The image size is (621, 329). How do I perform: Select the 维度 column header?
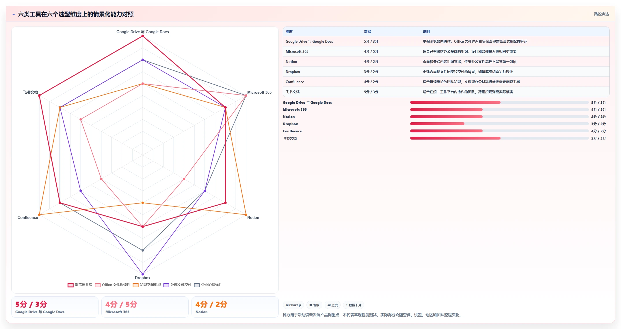click(289, 32)
